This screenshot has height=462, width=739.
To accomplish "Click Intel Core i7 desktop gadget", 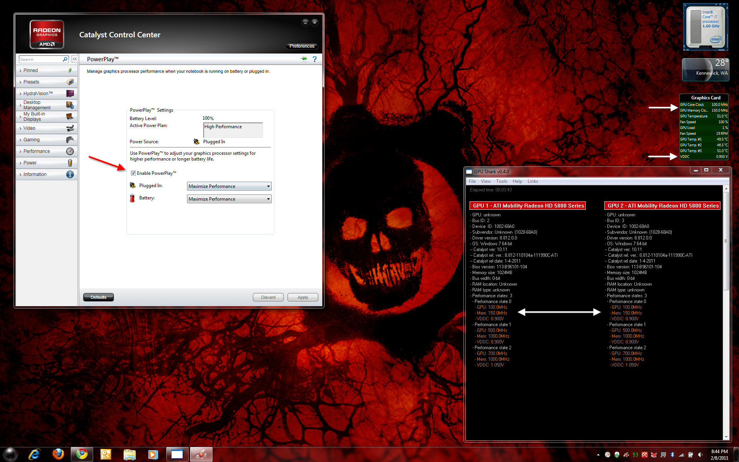I will click(x=706, y=27).
